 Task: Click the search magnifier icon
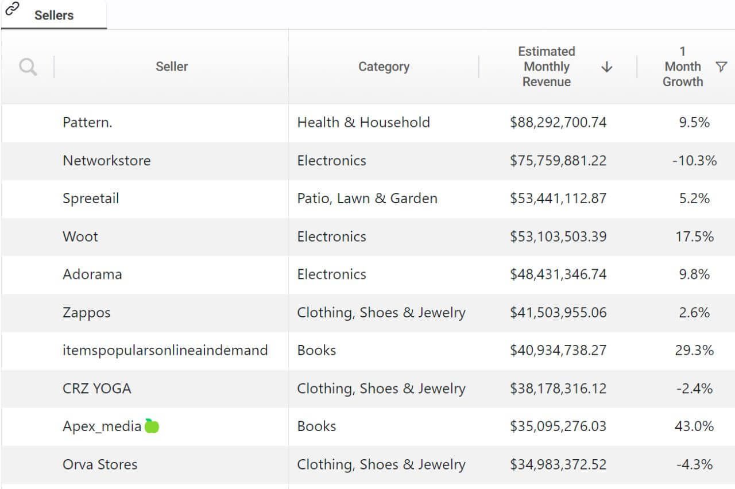click(28, 67)
